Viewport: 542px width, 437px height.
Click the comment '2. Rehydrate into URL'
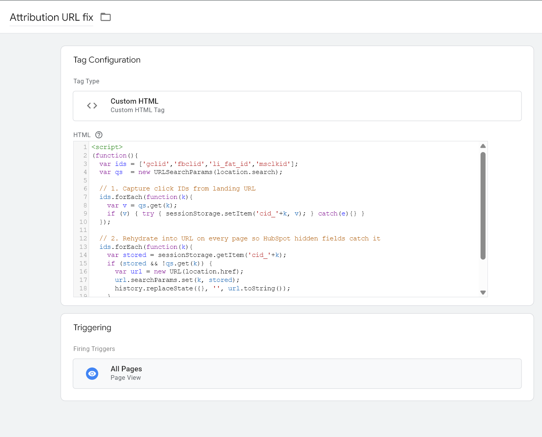[x=240, y=238]
